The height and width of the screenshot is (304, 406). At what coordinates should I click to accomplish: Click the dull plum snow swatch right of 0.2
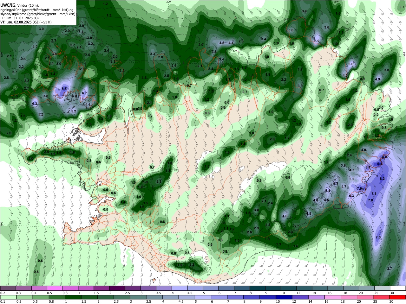point(8,288)
